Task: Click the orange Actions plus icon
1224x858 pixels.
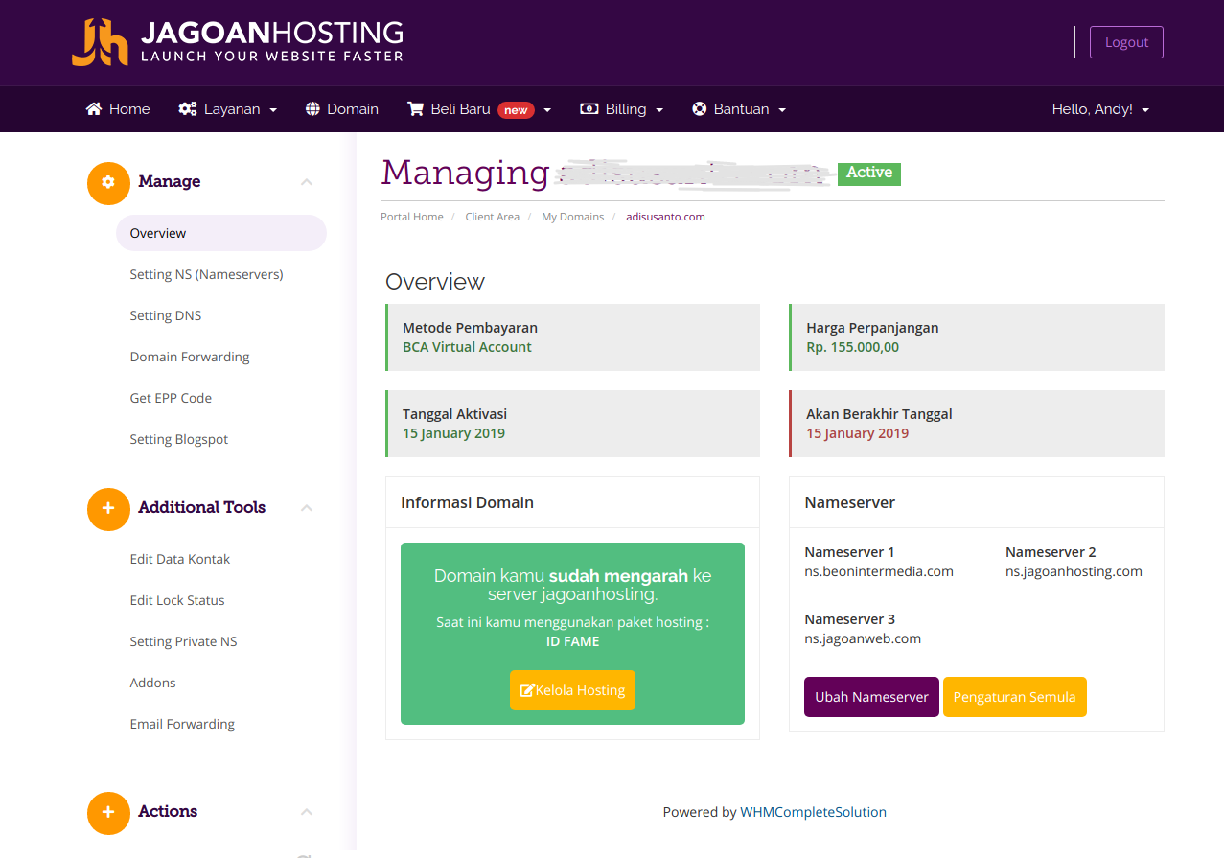Action: coord(108,812)
